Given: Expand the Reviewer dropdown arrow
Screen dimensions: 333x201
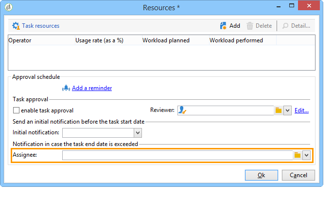Looking at the screenshot, I should (x=287, y=110).
